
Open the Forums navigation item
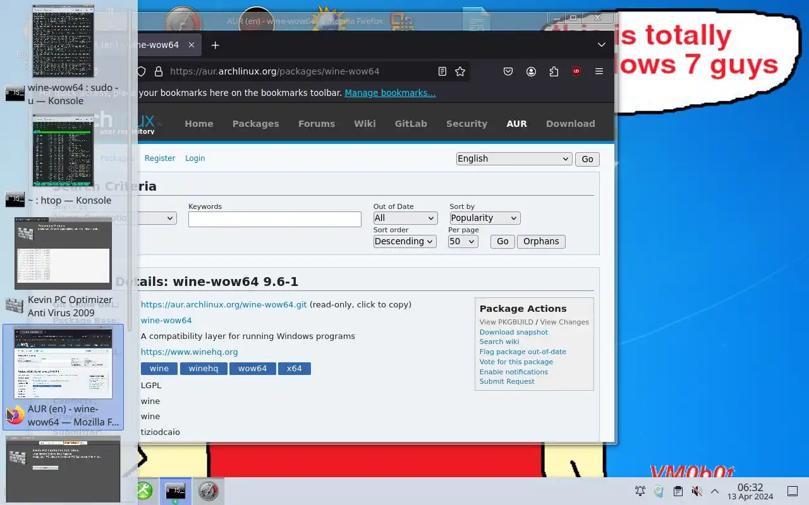tap(317, 124)
